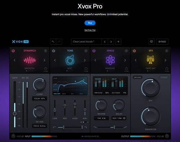Click the Space module gain mini-knob

pyautogui.click(x=126, y=69)
